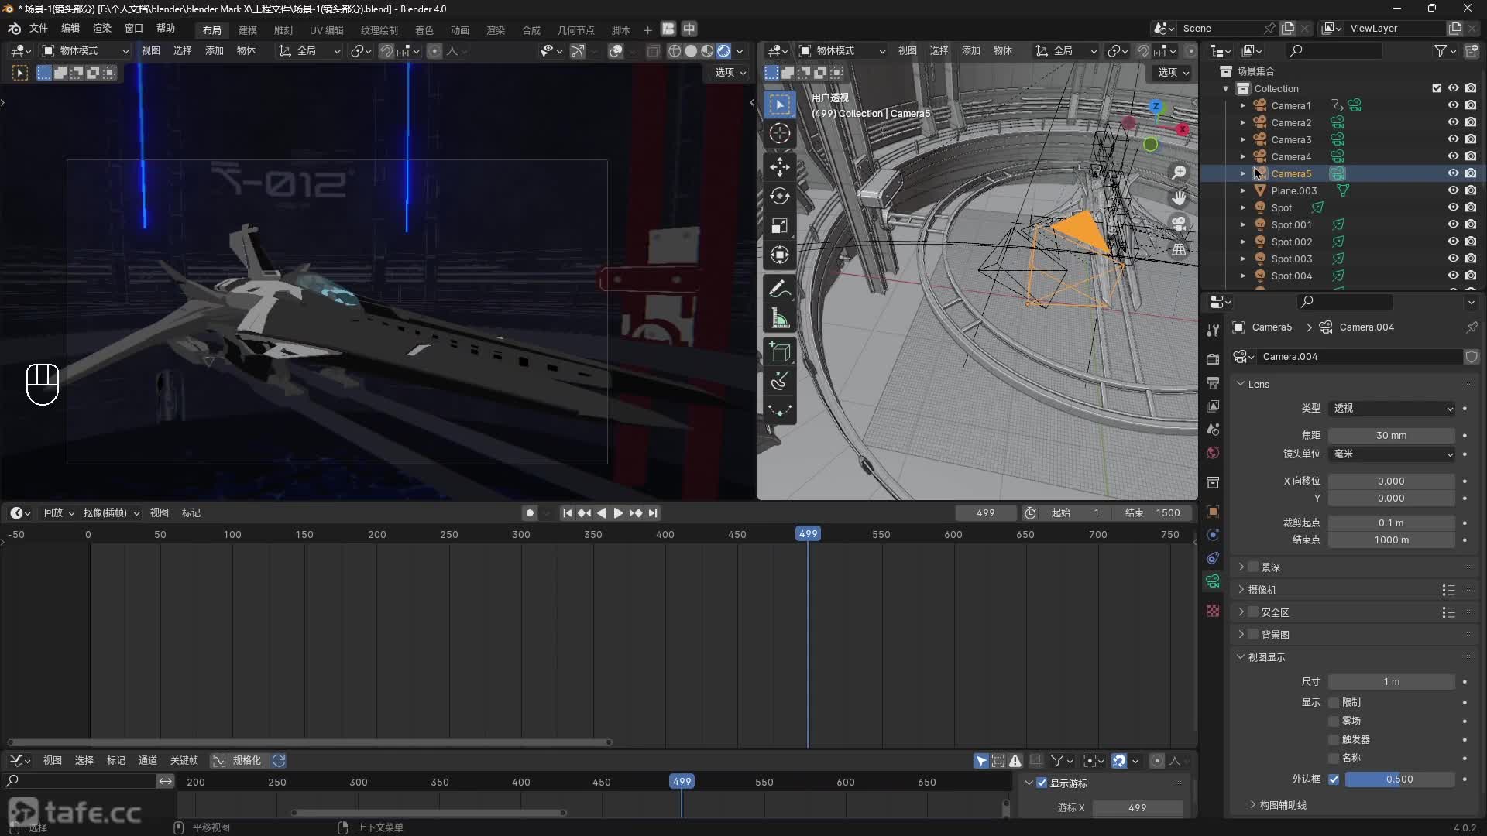1487x836 pixels.
Task: Select the Move tool in right viewport
Action: [780, 166]
